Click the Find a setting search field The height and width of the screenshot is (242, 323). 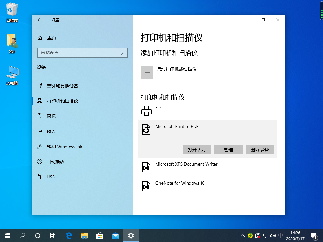pyautogui.click(x=79, y=53)
